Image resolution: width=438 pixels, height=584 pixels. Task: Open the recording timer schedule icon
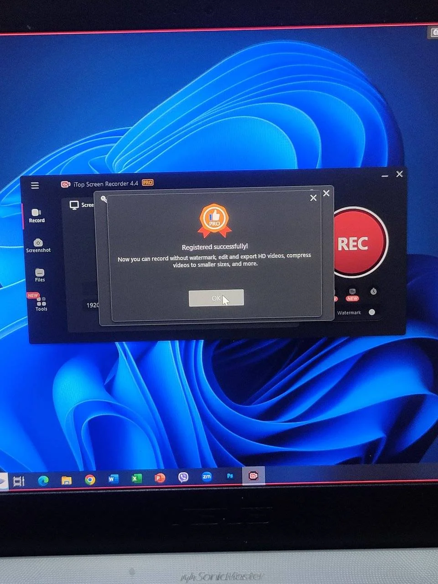[x=374, y=291]
